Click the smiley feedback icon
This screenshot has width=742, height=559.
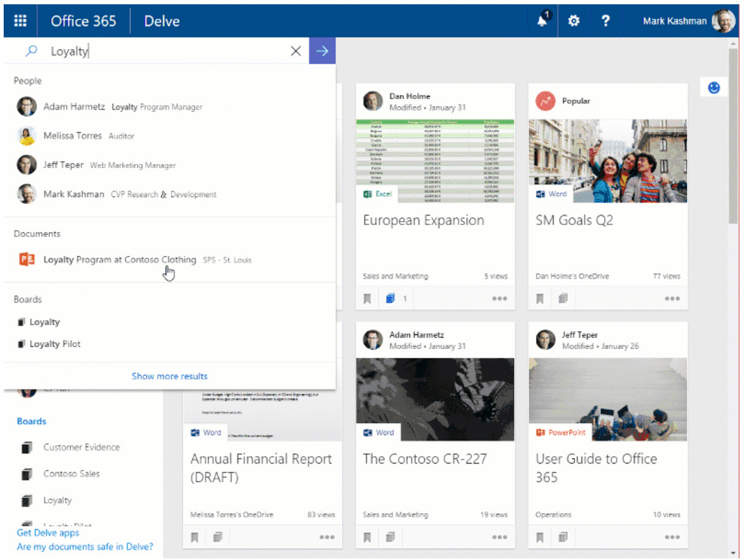[714, 88]
